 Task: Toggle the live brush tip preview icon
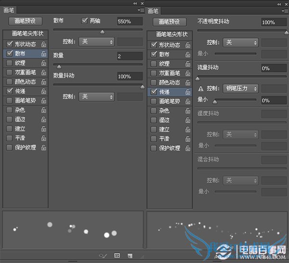[x=103, y=255]
